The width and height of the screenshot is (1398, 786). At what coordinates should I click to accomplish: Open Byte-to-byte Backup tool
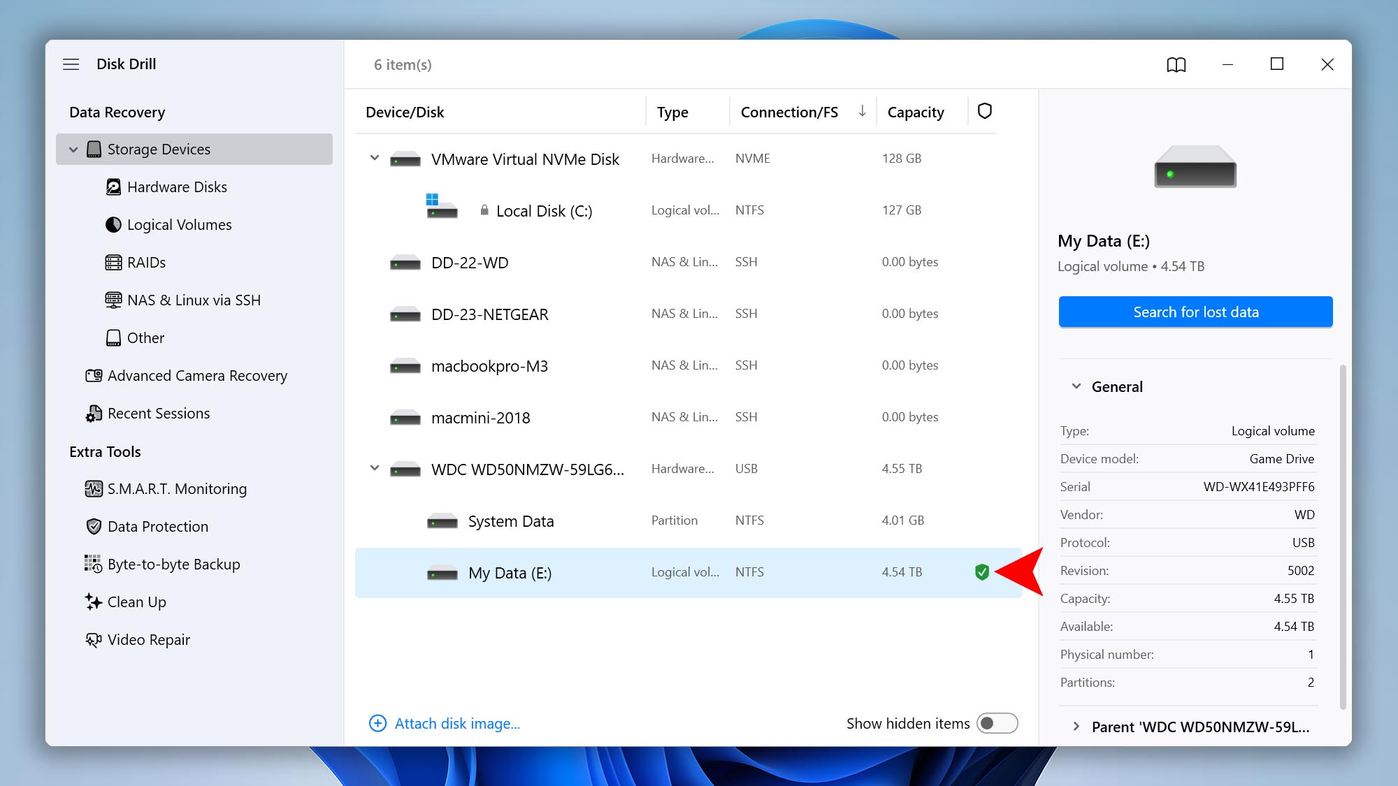click(x=173, y=565)
